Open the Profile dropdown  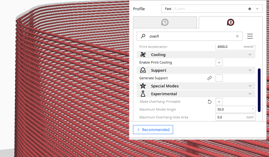point(212,9)
